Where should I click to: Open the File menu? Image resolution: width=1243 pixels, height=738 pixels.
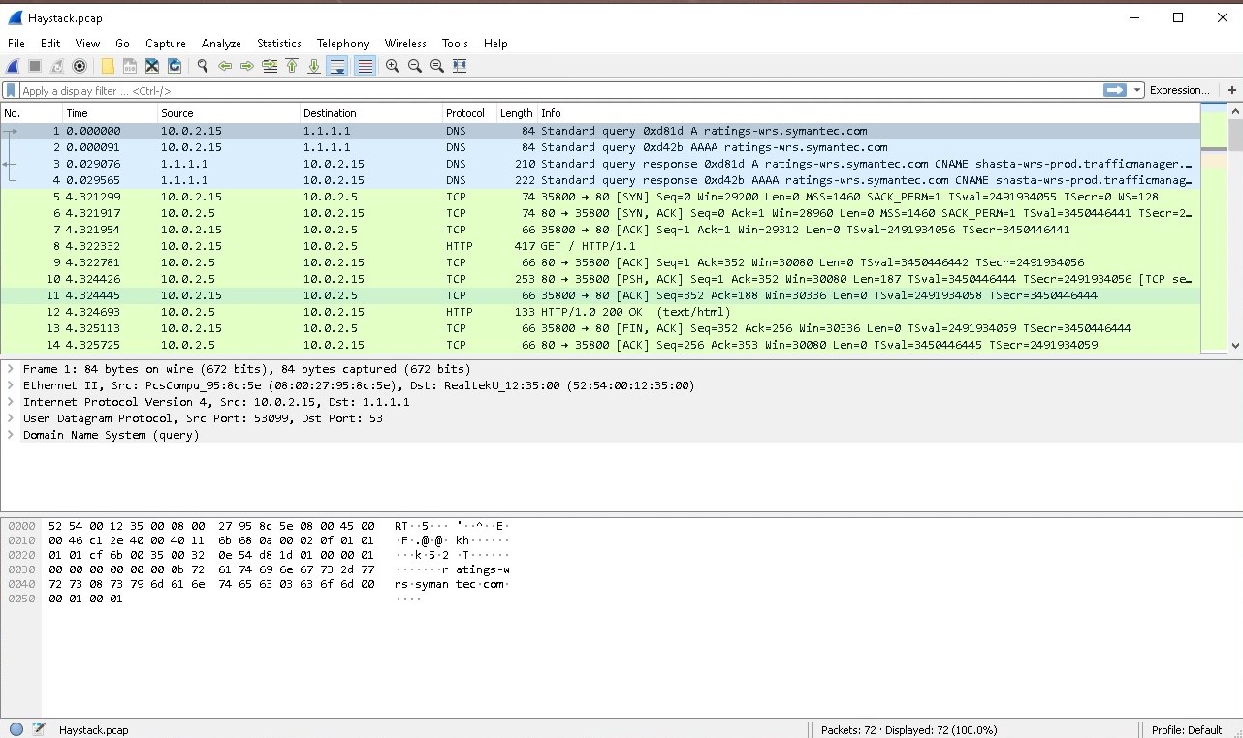tap(16, 44)
